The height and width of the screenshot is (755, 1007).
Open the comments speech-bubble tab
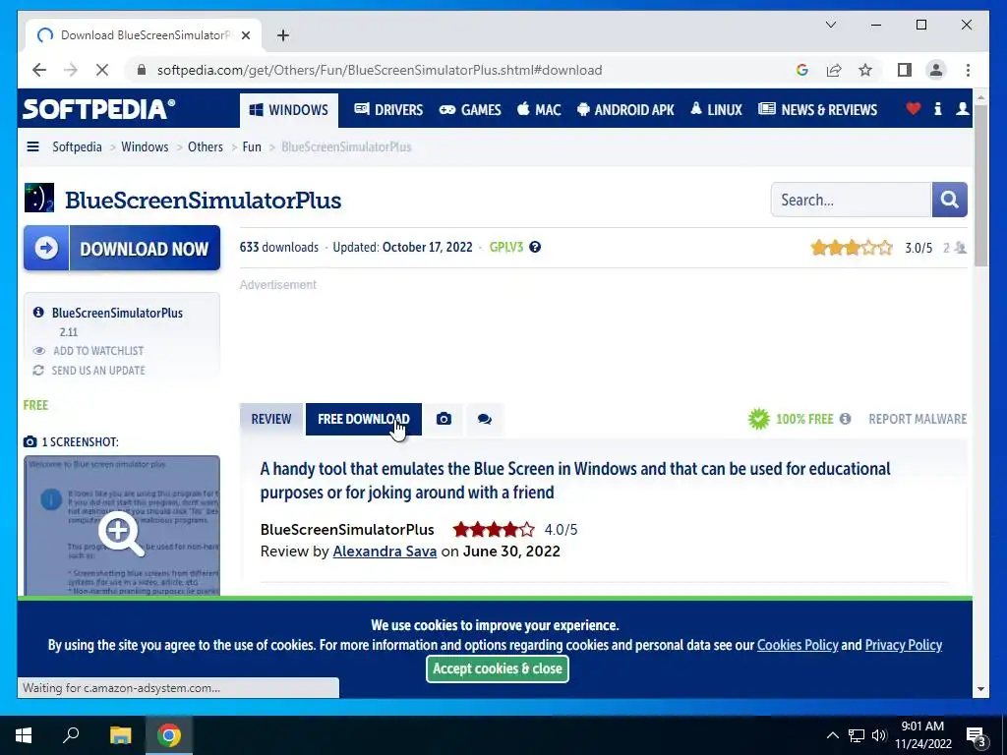[485, 419]
